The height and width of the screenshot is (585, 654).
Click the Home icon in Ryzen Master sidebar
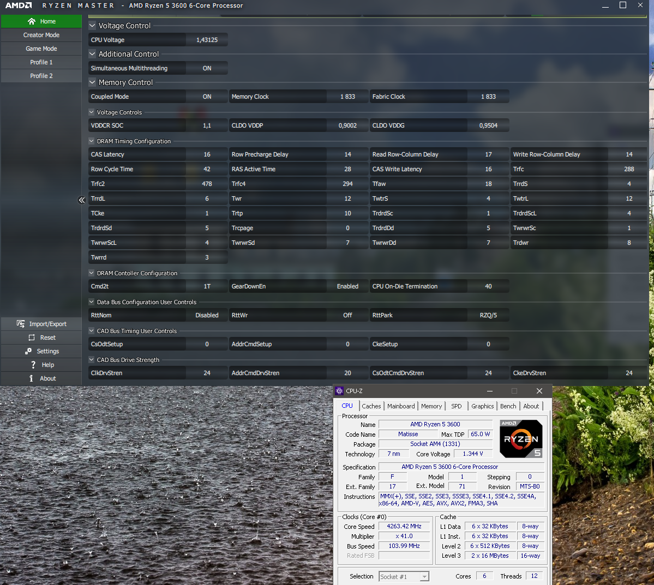tap(32, 21)
